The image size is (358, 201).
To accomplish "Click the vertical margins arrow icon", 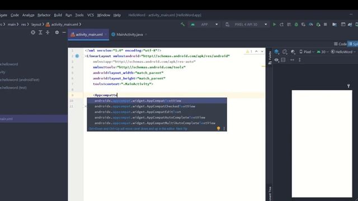I will point(300,60).
